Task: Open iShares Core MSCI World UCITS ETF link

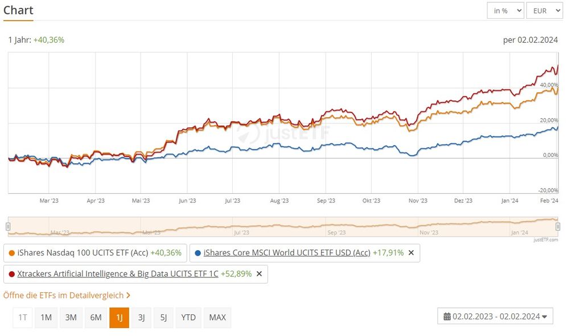Action: pyautogui.click(x=287, y=253)
